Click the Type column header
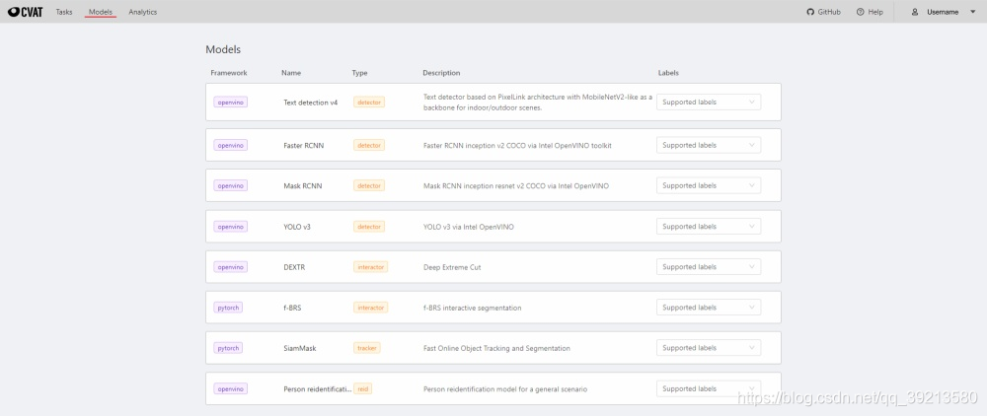The image size is (987, 416). (359, 73)
